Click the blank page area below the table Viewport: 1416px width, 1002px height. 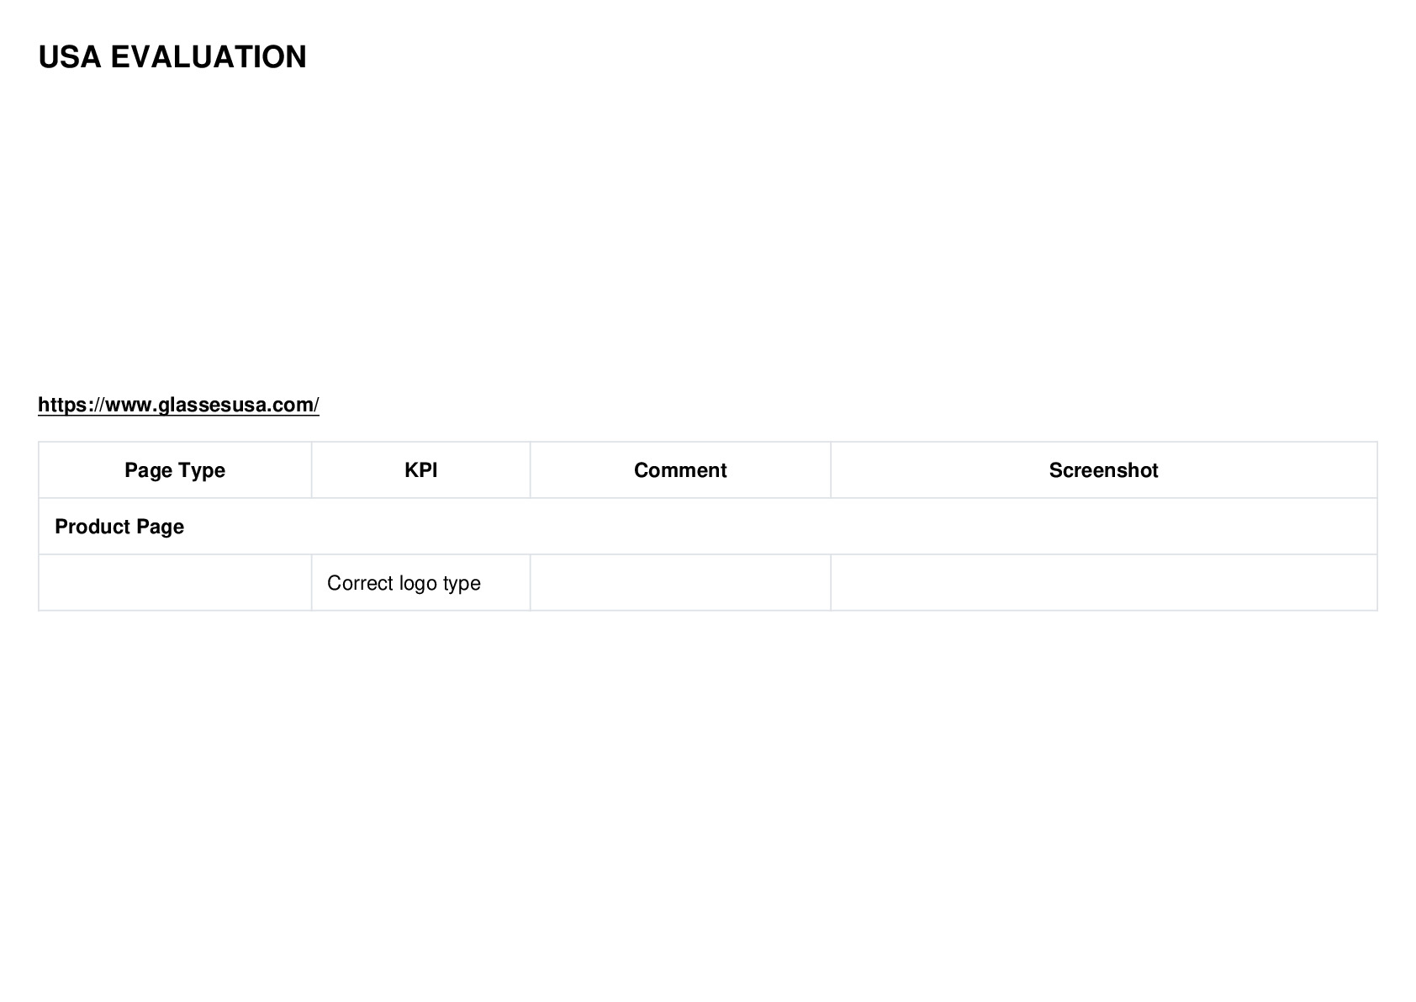(x=707, y=799)
